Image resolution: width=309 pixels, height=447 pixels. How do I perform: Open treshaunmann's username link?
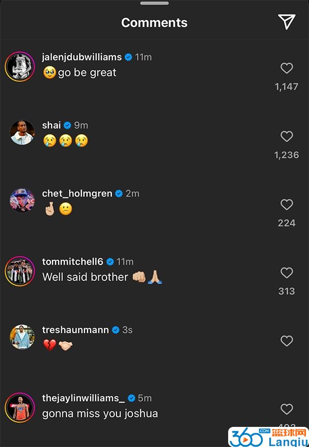[x=76, y=330]
